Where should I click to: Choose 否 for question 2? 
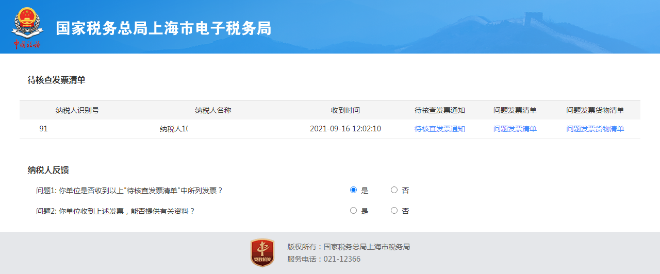pyautogui.click(x=394, y=211)
